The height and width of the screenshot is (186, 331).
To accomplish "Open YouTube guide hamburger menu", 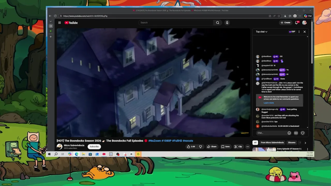I will (x=59, y=23).
